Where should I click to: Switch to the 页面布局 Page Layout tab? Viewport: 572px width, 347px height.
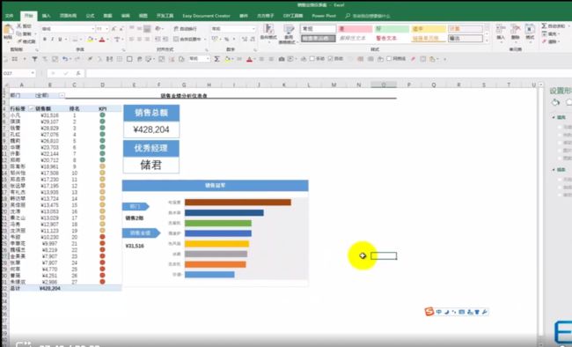point(69,16)
